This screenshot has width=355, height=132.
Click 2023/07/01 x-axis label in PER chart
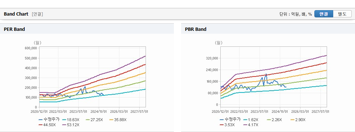click(x=78, y=112)
